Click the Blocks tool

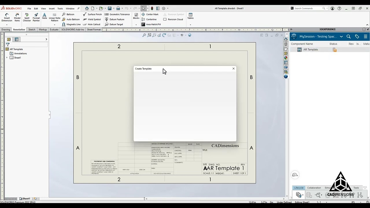[136, 16]
